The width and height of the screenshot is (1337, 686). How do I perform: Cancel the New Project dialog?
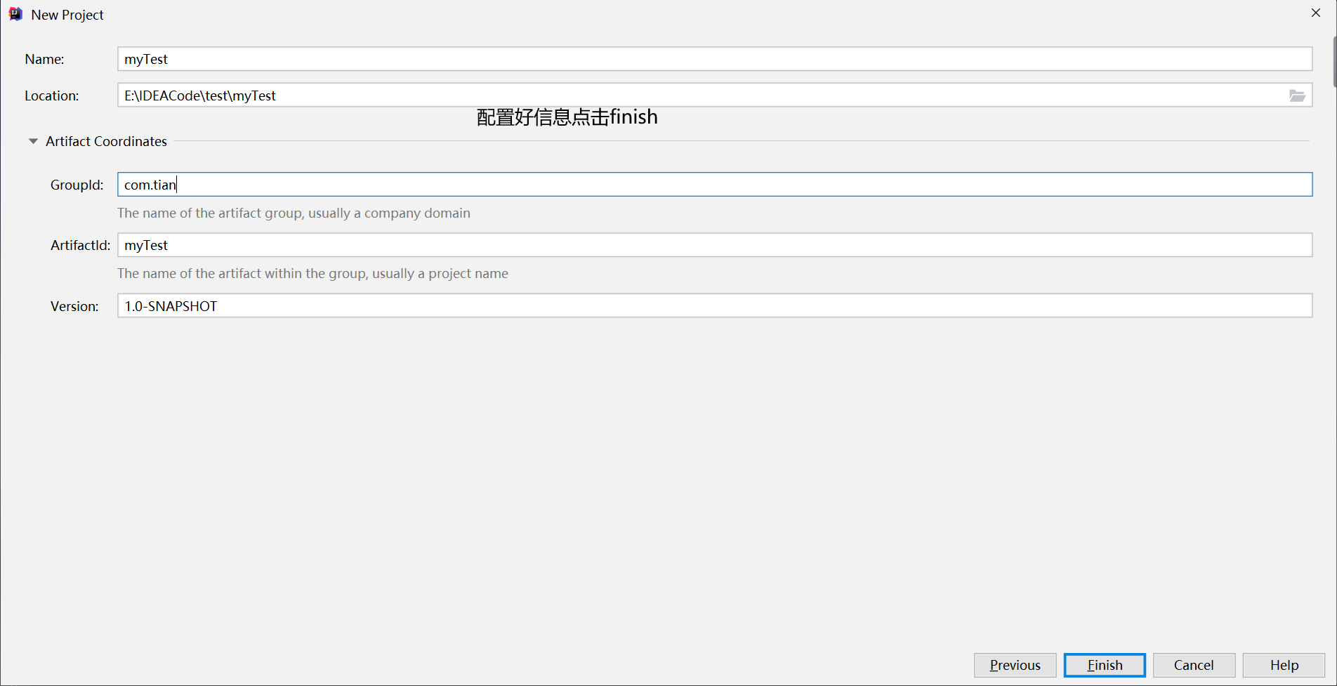coord(1194,665)
